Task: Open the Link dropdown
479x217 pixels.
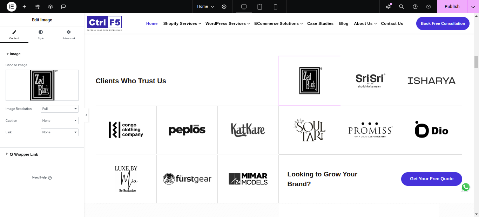Action: point(60,132)
